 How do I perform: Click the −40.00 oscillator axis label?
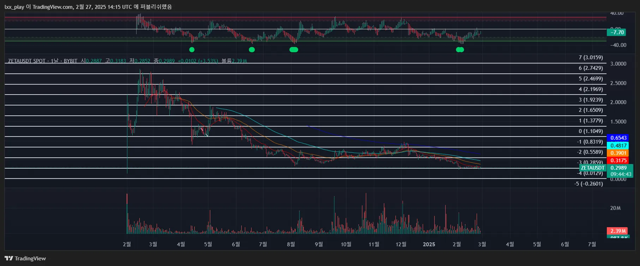pos(618,45)
